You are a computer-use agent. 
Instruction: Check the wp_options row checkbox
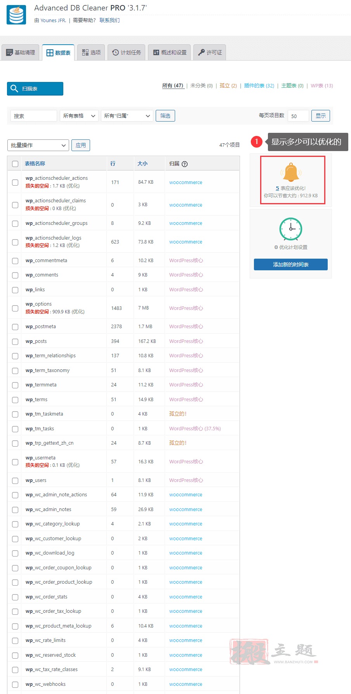15,308
